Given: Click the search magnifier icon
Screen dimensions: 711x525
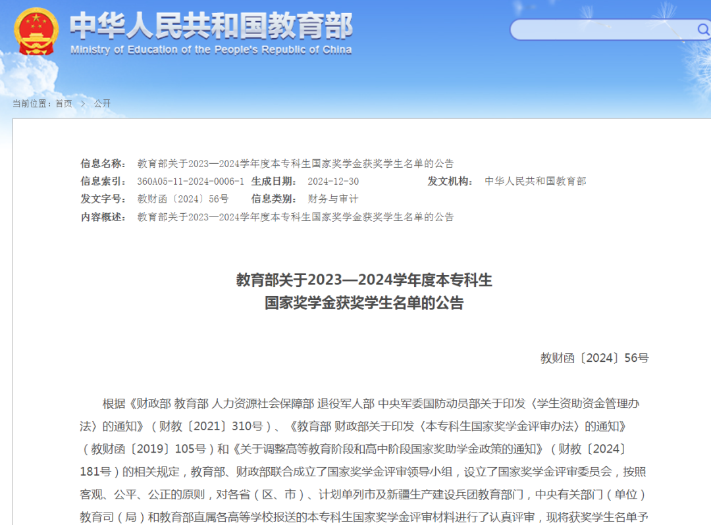Looking at the screenshot, I should pos(703,30).
